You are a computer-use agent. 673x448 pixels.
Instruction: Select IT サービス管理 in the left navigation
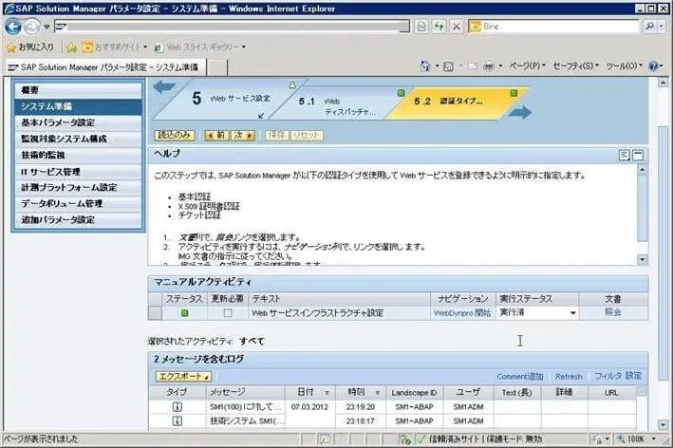click(x=78, y=172)
